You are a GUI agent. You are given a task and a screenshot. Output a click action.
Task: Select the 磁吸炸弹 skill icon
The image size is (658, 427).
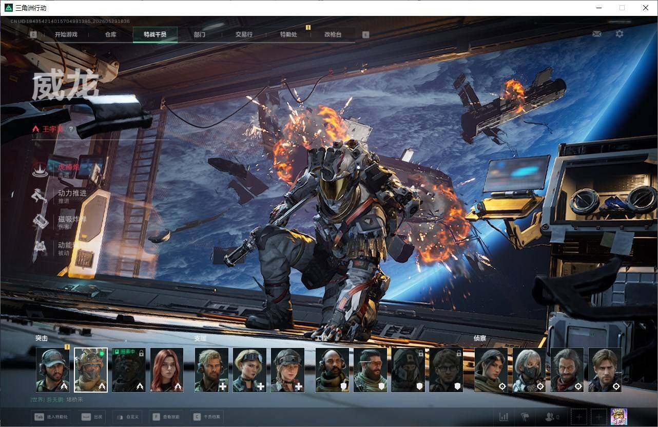(40, 222)
